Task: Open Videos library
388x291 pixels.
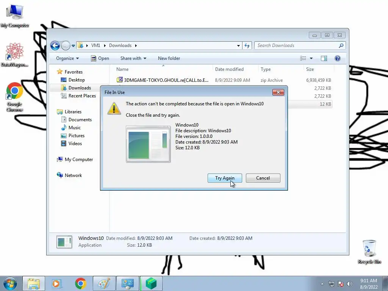Action: pos(75,144)
